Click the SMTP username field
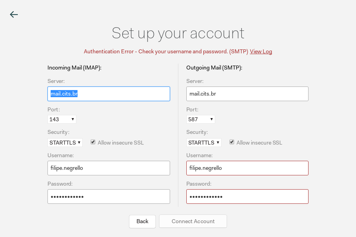This screenshot has height=237, width=356. [247, 168]
